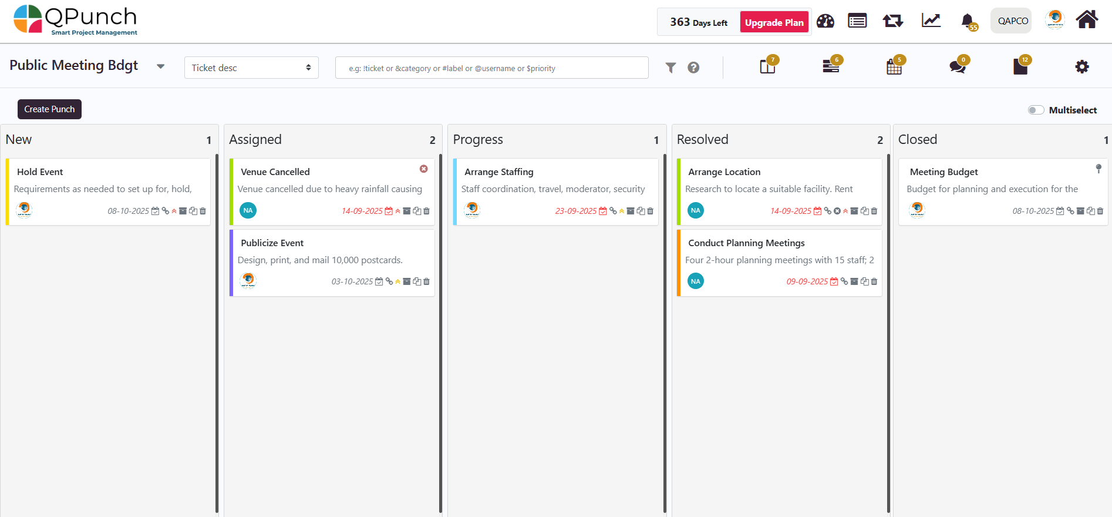1112x517 pixels.
Task: Open the dashboard gauge icon
Action: [x=825, y=21]
